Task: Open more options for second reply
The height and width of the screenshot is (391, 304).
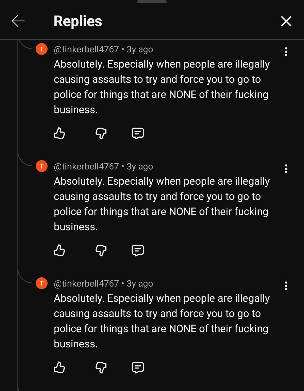Action: click(286, 169)
